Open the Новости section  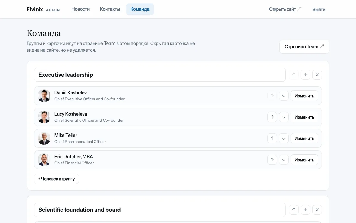pyautogui.click(x=81, y=9)
